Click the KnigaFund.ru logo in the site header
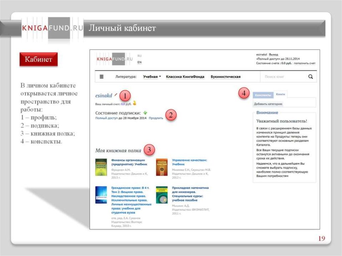The image size is (342, 256). [115, 58]
